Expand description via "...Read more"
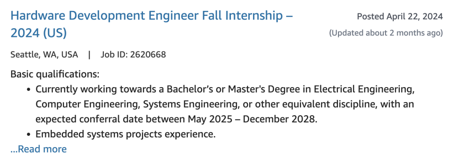 point(39,149)
